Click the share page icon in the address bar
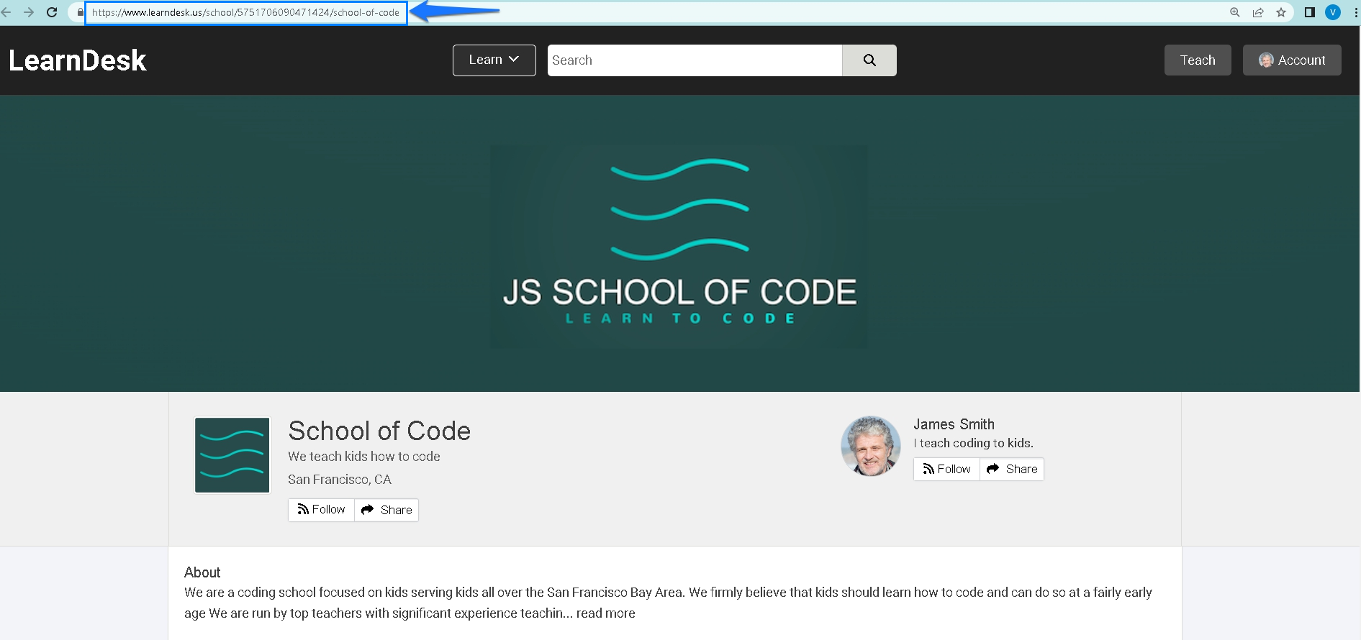This screenshot has height=640, width=1361. 1258,12
